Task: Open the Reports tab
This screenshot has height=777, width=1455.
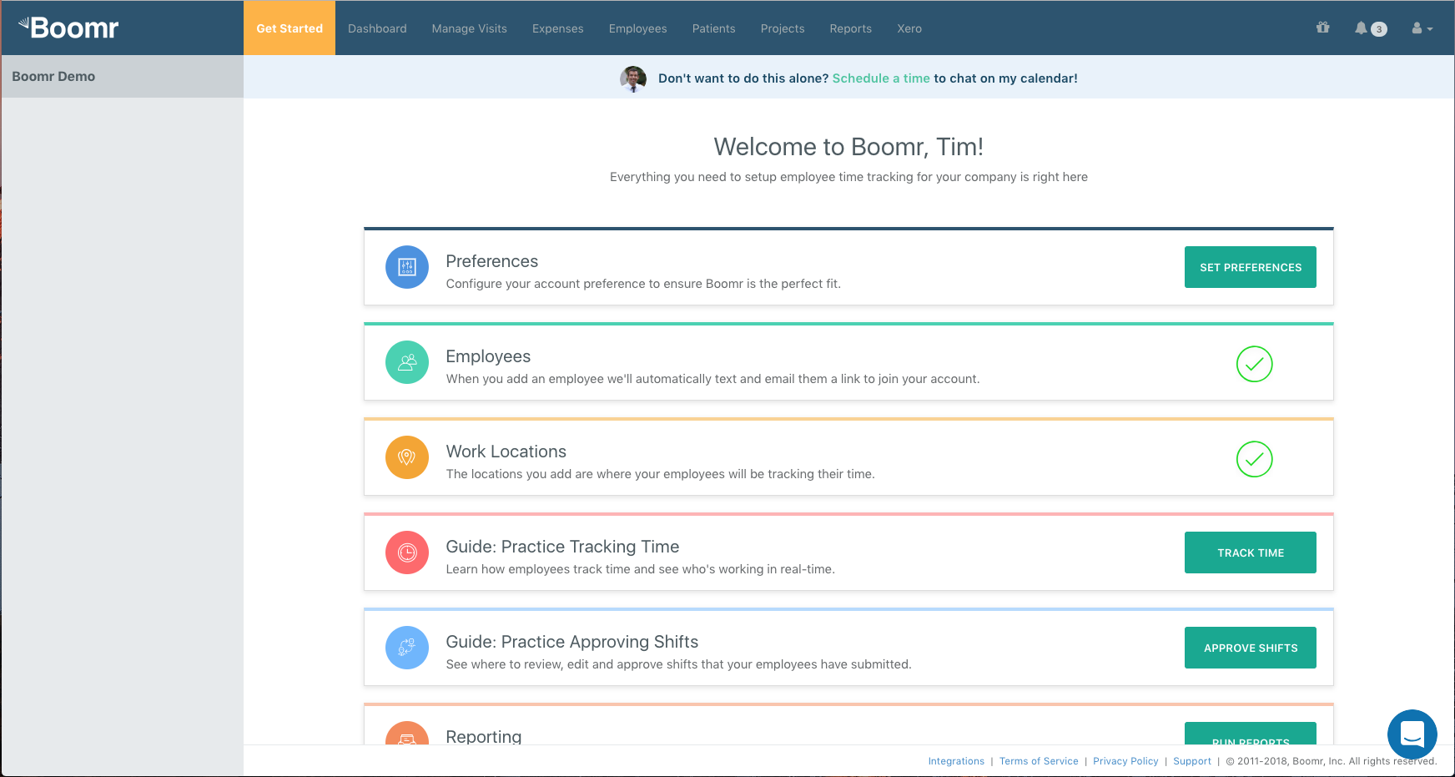Action: (851, 28)
